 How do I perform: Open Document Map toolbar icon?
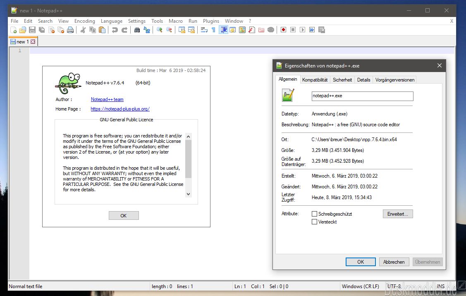242,30
